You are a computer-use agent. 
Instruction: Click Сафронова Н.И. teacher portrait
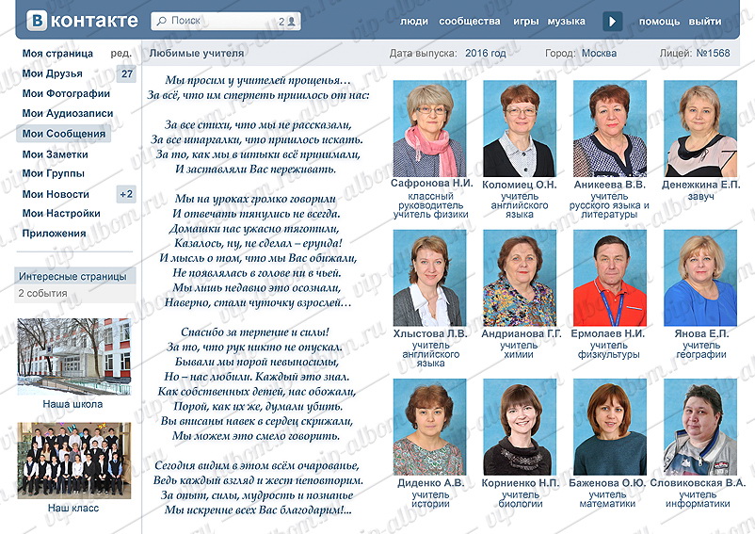tap(430, 128)
